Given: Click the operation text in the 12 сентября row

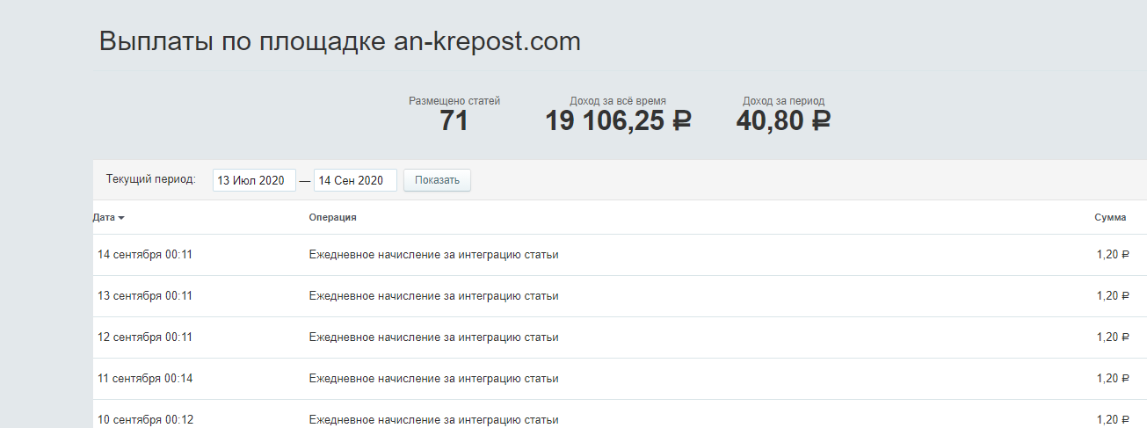Looking at the screenshot, I should 433,337.
